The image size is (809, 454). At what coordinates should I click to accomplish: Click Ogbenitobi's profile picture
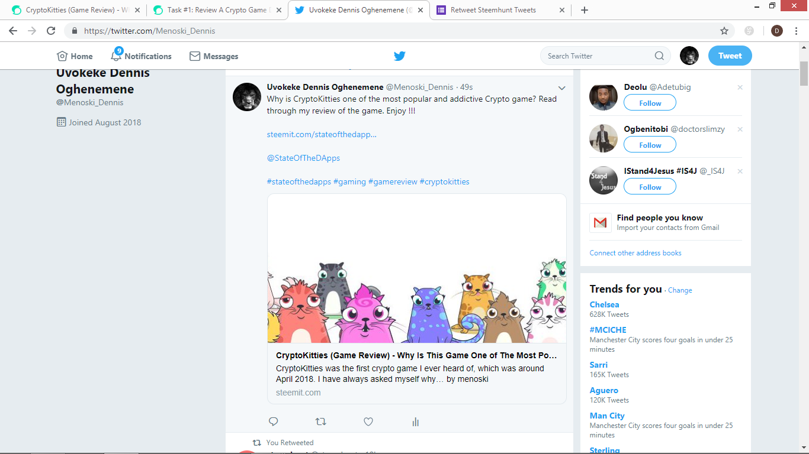(x=603, y=138)
